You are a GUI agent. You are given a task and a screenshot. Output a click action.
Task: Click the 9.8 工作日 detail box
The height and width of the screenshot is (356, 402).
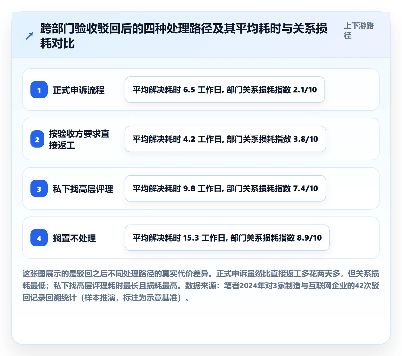point(225,188)
